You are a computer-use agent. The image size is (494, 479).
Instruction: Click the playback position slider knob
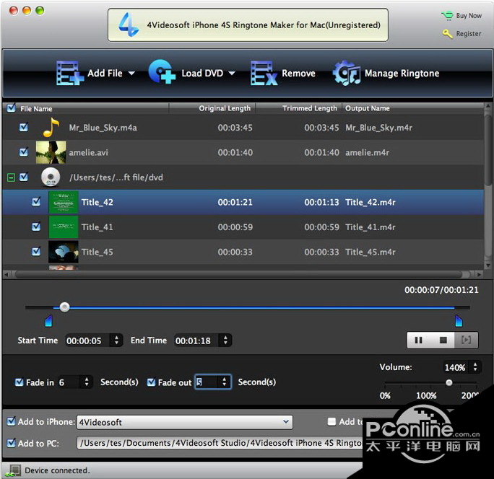tap(64, 307)
